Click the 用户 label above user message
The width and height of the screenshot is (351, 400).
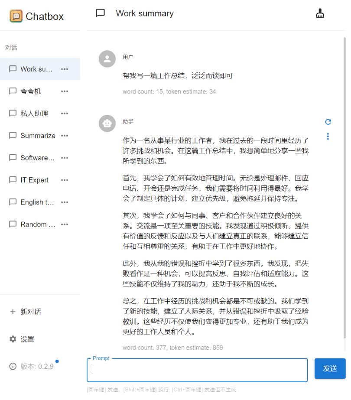tap(128, 57)
